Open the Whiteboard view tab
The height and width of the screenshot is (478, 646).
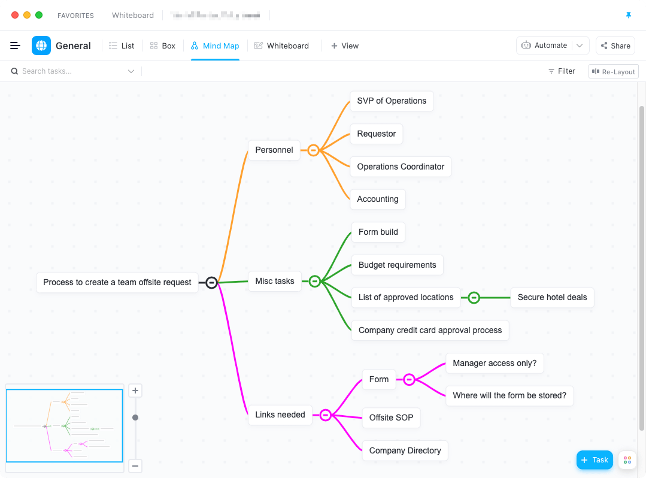281,46
